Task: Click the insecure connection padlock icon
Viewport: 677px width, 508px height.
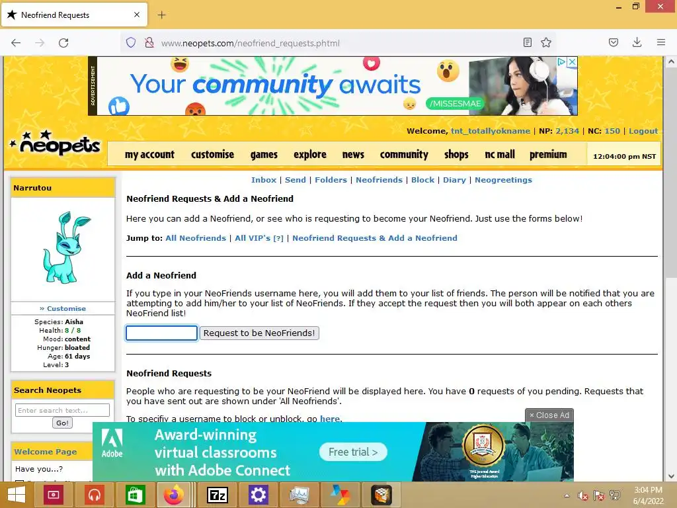Action: pyautogui.click(x=149, y=43)
